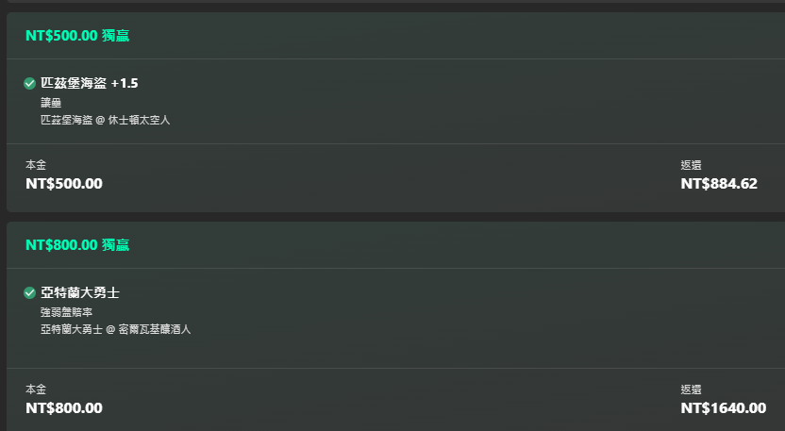The height and width of the screenshot is (431, 785).
Task: Click the NT$500.00 stake amount under 本金
Action: [64, 184]
